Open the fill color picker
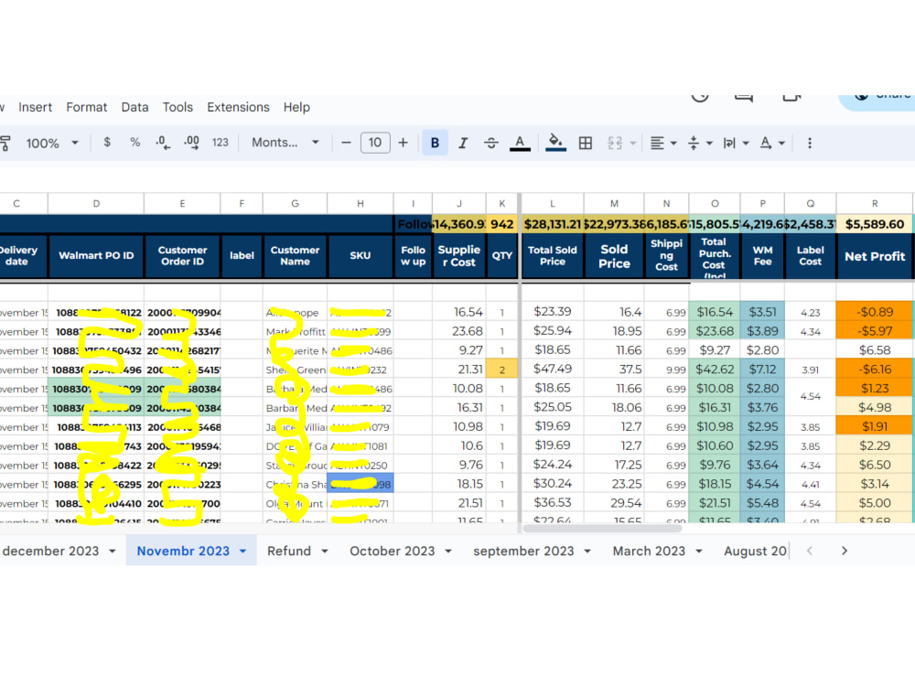This screenshot has width=915, height=686. 555,143
